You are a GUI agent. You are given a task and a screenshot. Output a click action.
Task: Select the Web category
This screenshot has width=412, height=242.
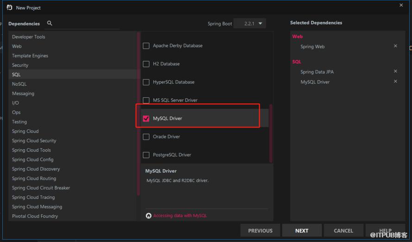coord(73,46)
